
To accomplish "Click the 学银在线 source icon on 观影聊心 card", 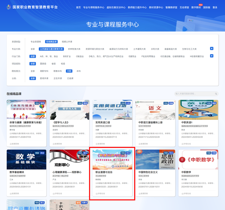I will point(53,193).
